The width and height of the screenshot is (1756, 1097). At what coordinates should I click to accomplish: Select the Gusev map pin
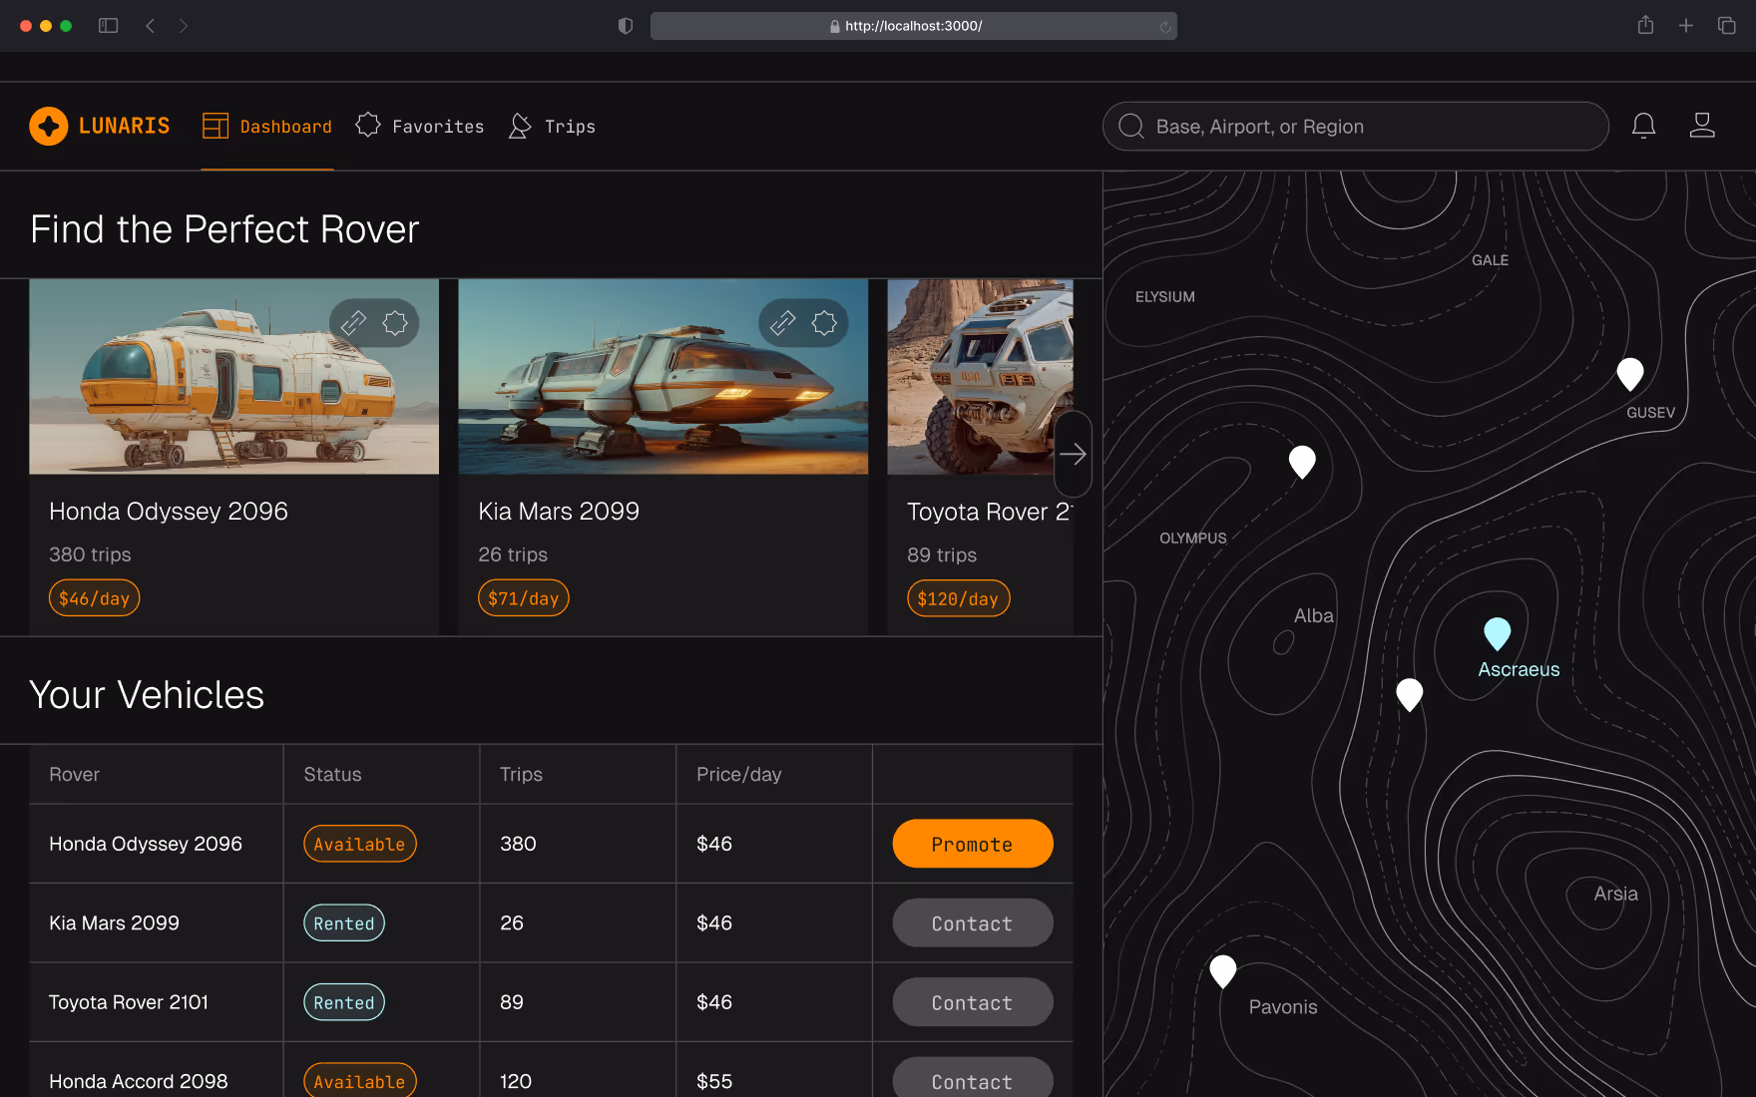(1629, 374)
